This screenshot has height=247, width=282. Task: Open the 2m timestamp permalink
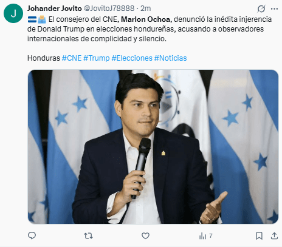pos(146,8)
